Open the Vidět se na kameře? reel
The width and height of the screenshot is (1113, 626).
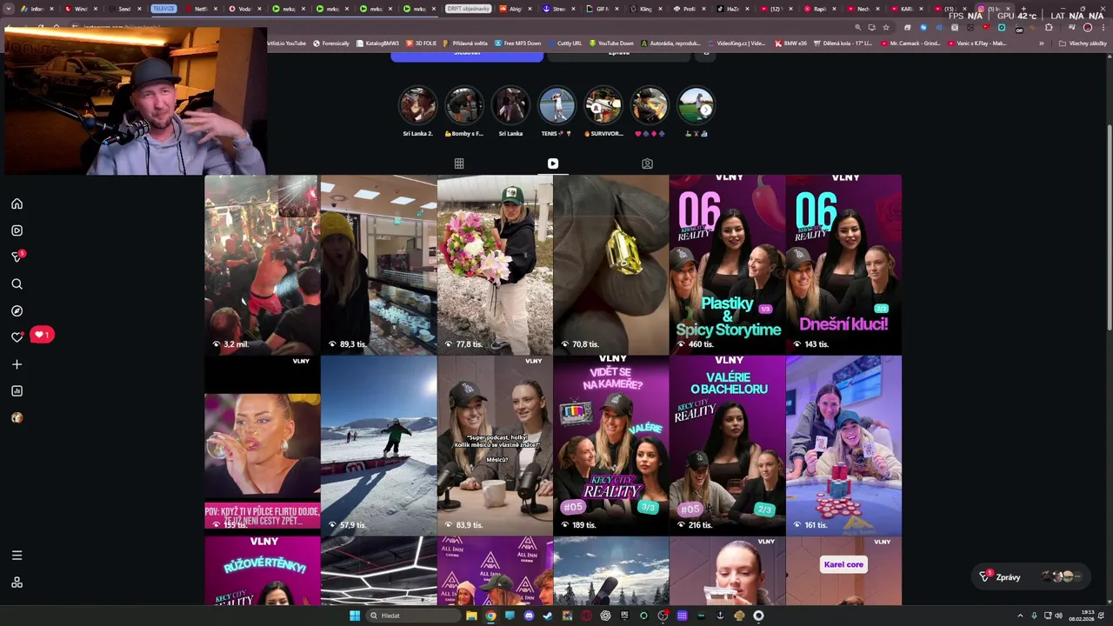(610, 445)
